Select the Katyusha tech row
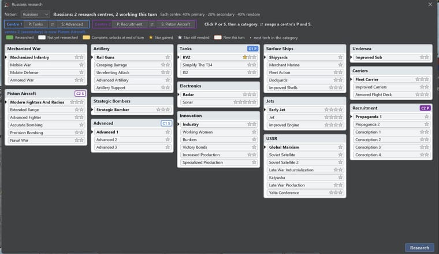Screen dimensions: 439x254 (305, 178)
